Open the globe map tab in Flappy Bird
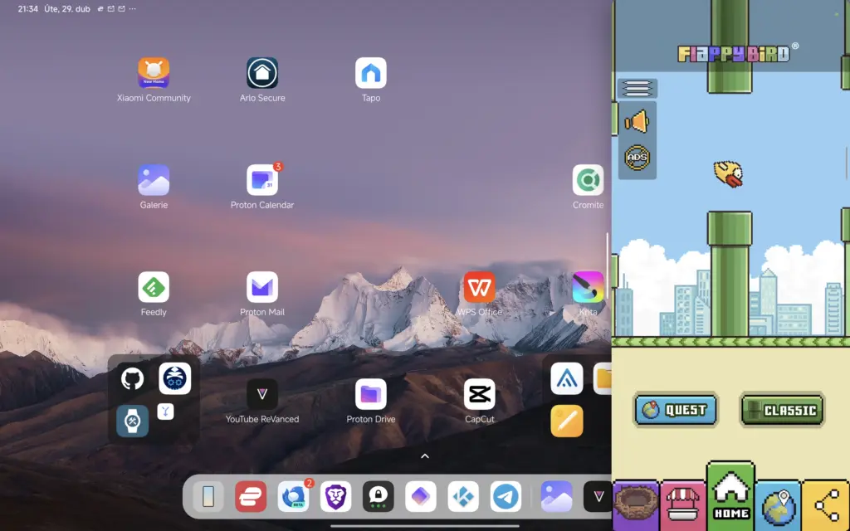This screenshot has height=531, width=850. [x=778, y=504]
